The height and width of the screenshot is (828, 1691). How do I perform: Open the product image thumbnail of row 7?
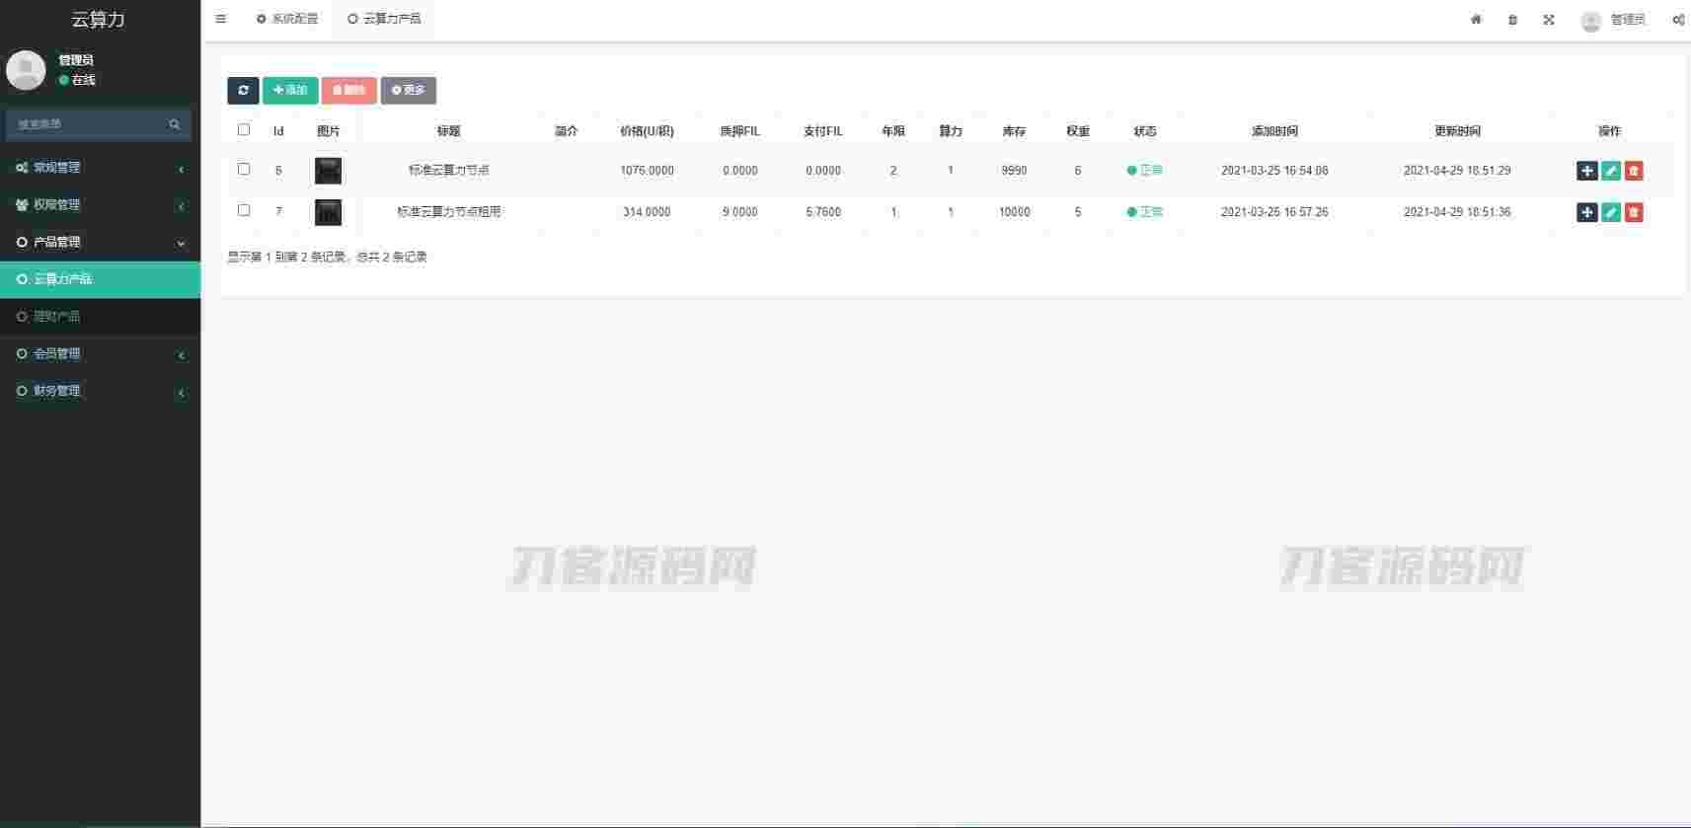(x=328, y=212)
